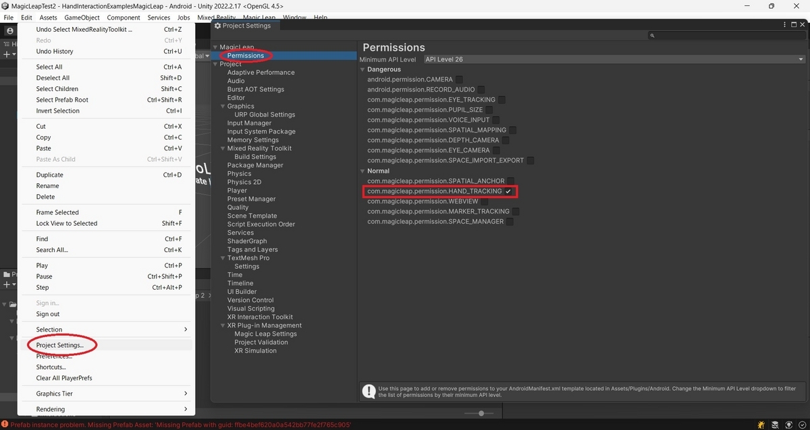Click the search magnifier icon in Project Settings
The width and height of the screenshot is (810, 430).
click(652, 35)
